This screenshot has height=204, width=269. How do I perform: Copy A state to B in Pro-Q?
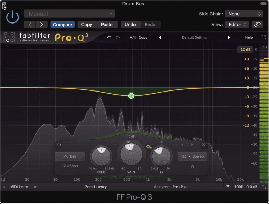point(143,37)
